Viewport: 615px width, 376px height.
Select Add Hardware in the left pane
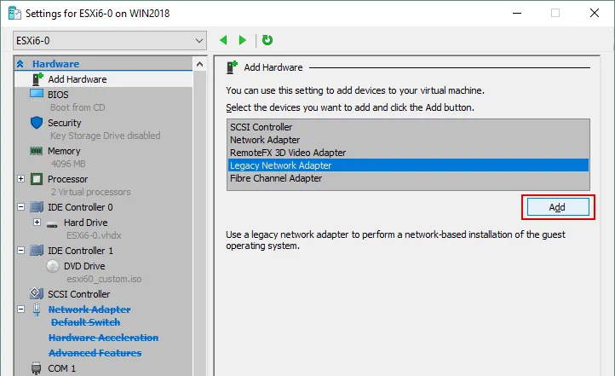click(77, 79)
